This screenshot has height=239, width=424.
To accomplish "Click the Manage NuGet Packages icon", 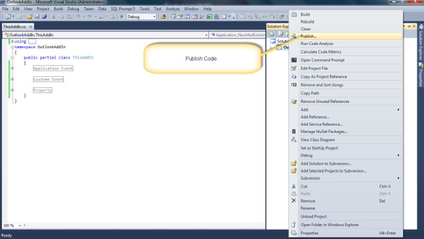I will point(294,131).
